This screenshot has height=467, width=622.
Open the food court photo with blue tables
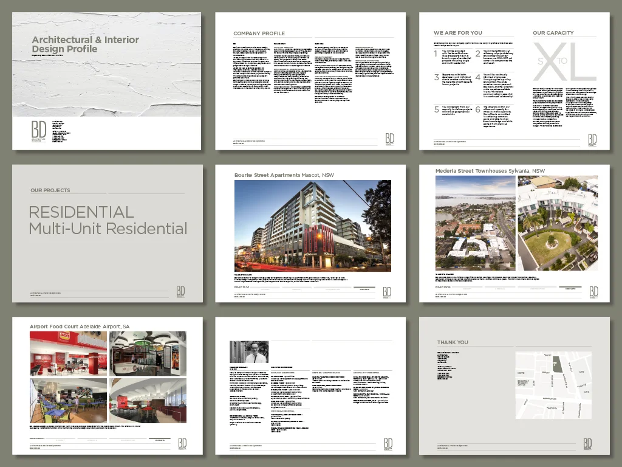pos(68,400)
